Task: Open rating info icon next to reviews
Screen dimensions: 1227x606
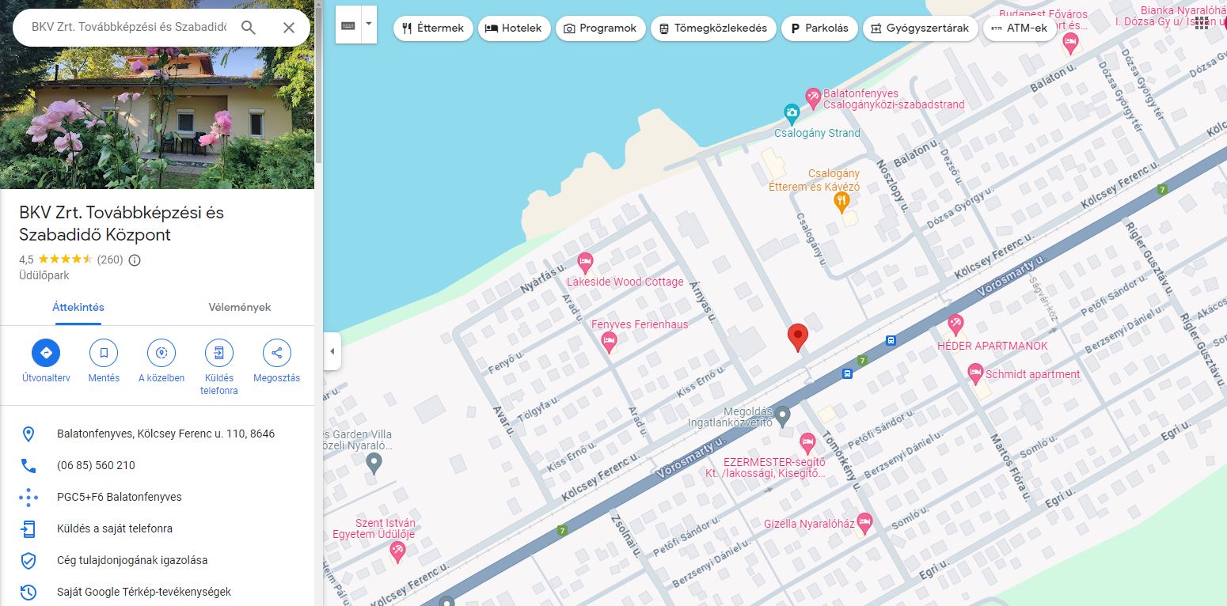Action: click(x=135, y=259)
